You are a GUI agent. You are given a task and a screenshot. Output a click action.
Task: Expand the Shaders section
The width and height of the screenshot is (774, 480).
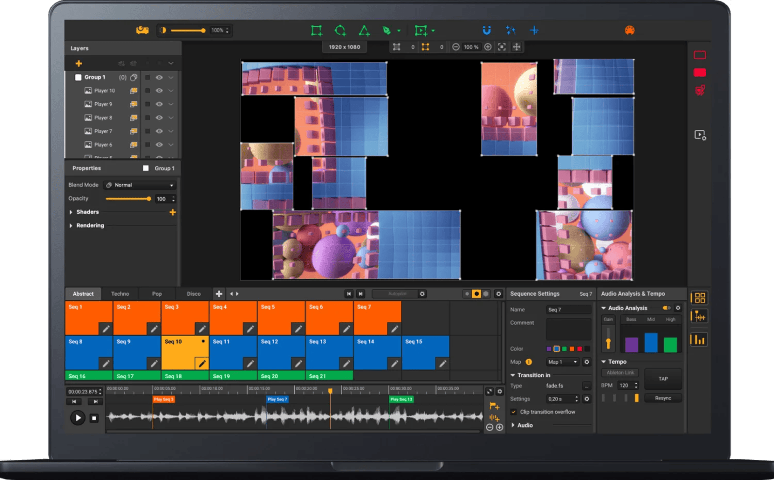coord(71,212)
